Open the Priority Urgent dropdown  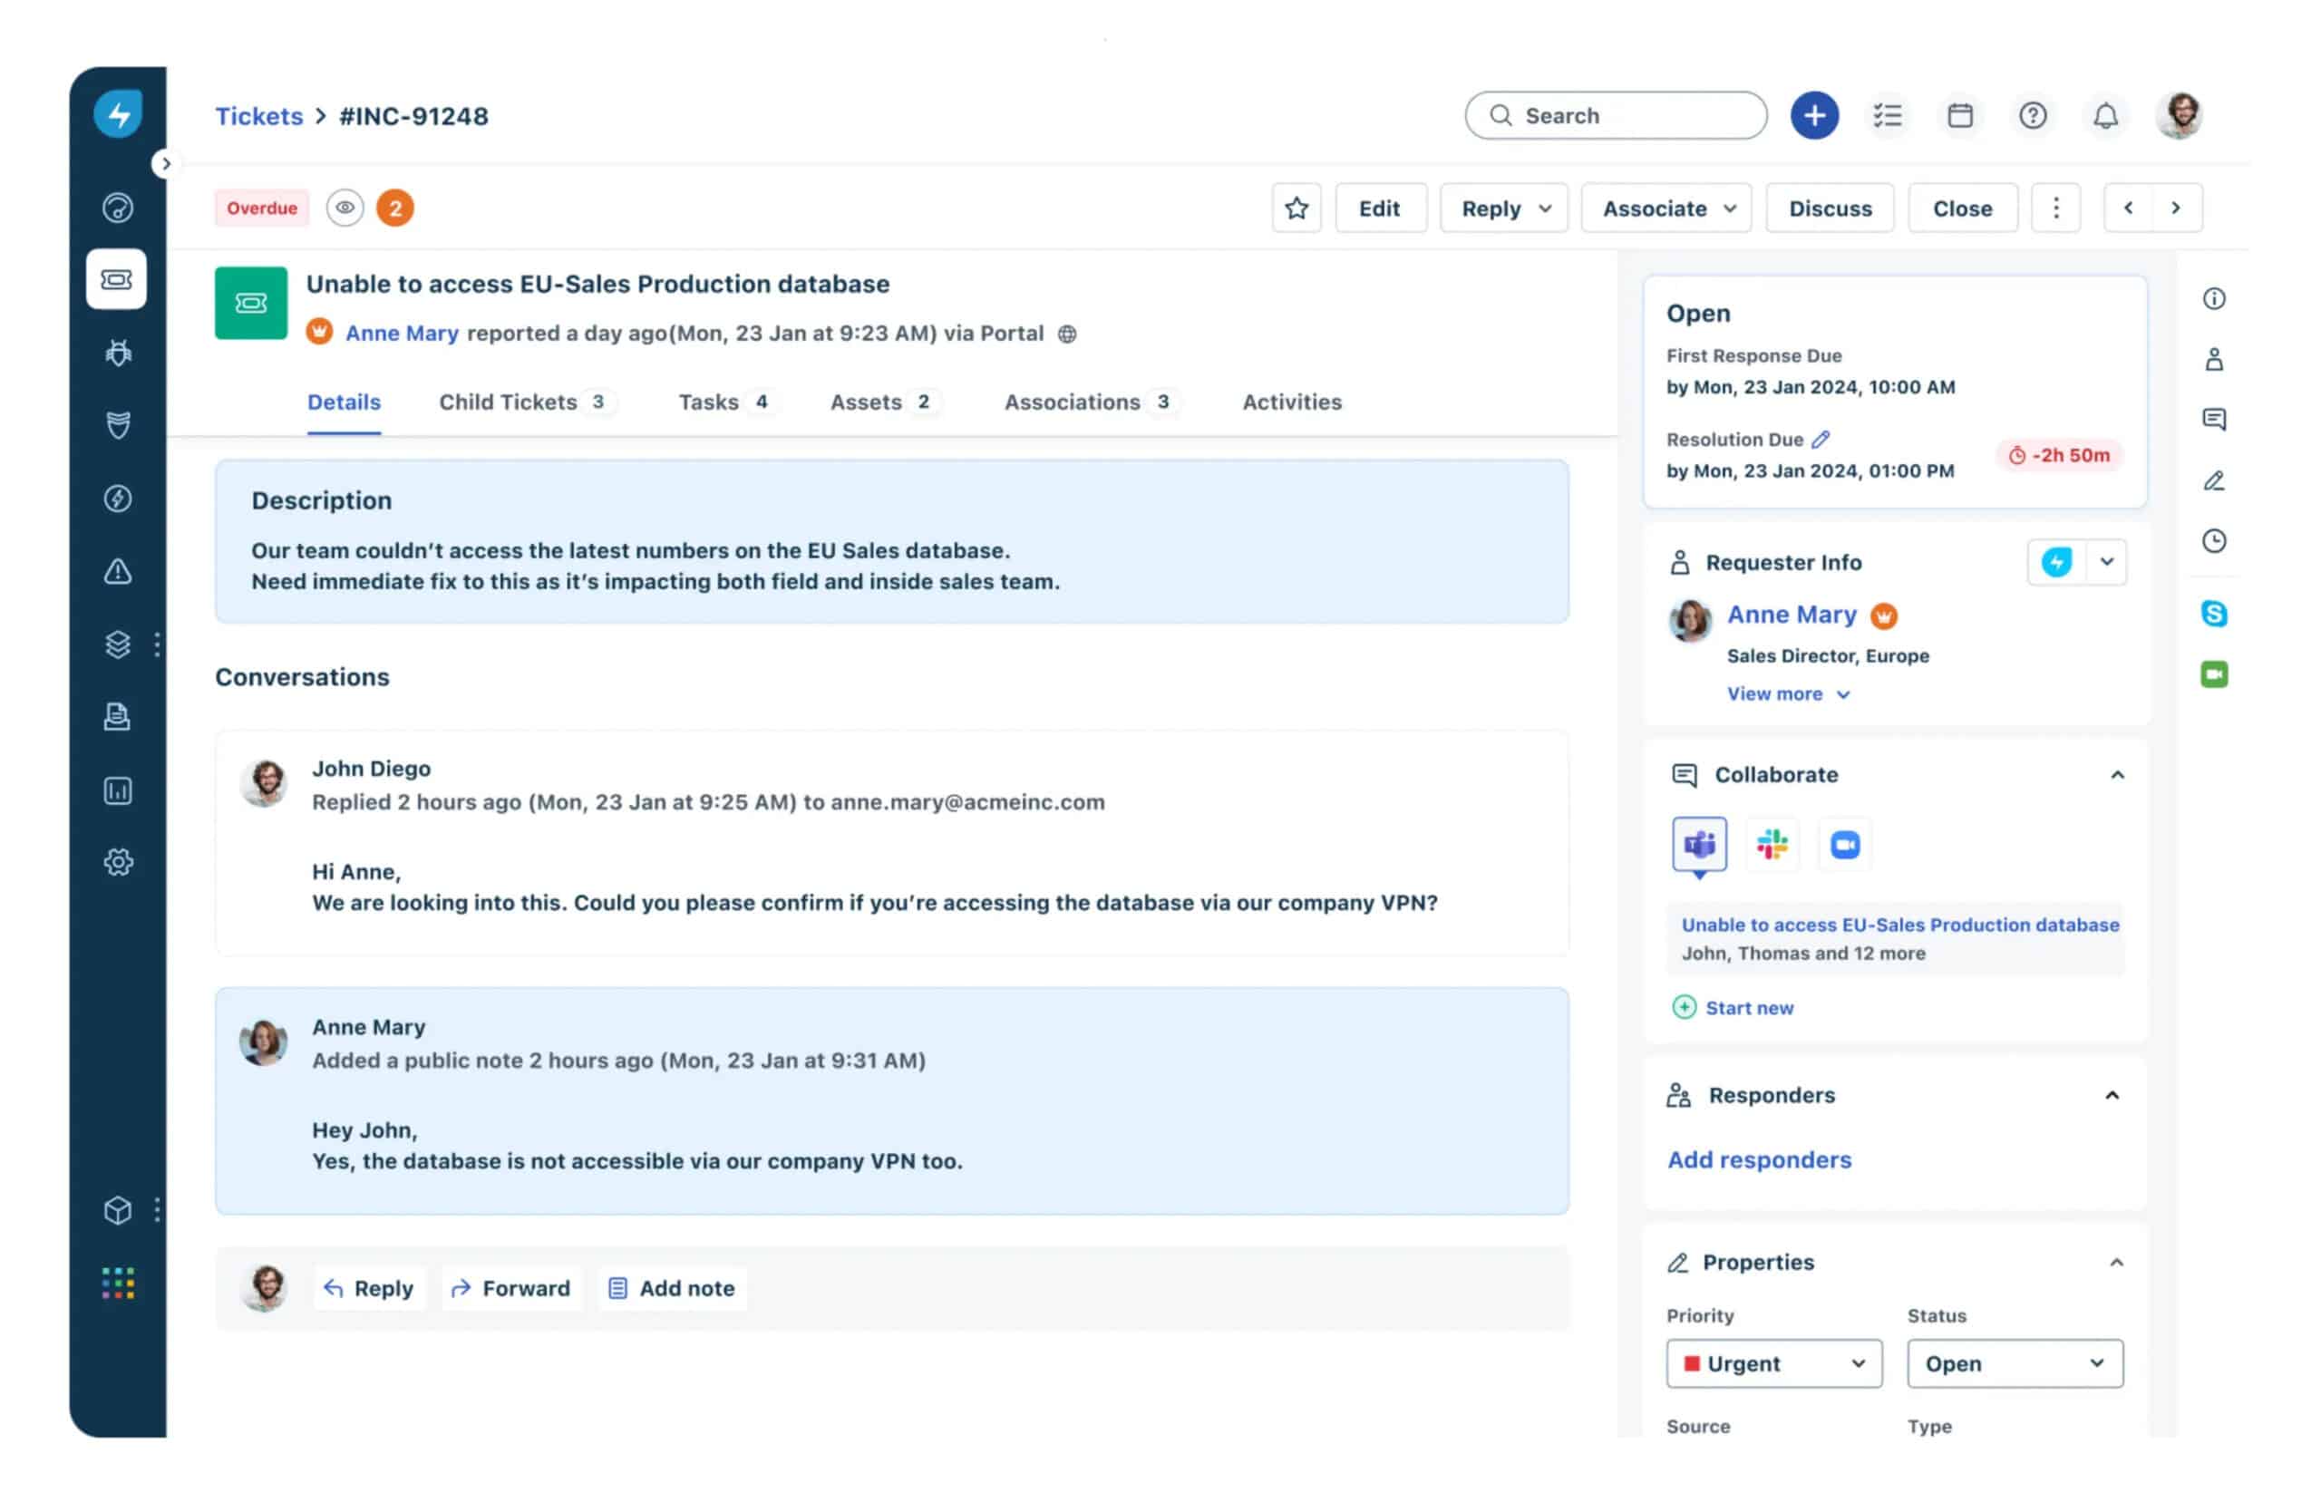1774,1363
